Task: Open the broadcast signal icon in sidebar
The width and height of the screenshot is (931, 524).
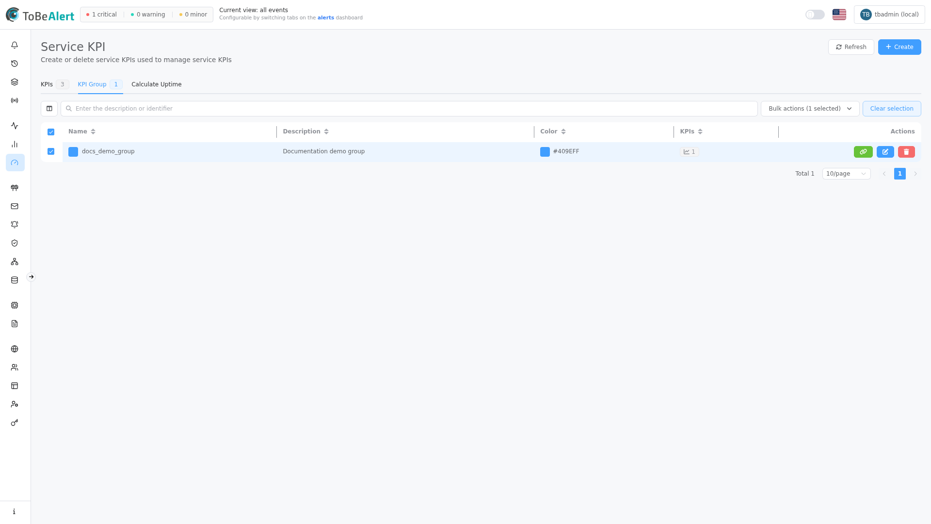Action: [x=15, y=100]
